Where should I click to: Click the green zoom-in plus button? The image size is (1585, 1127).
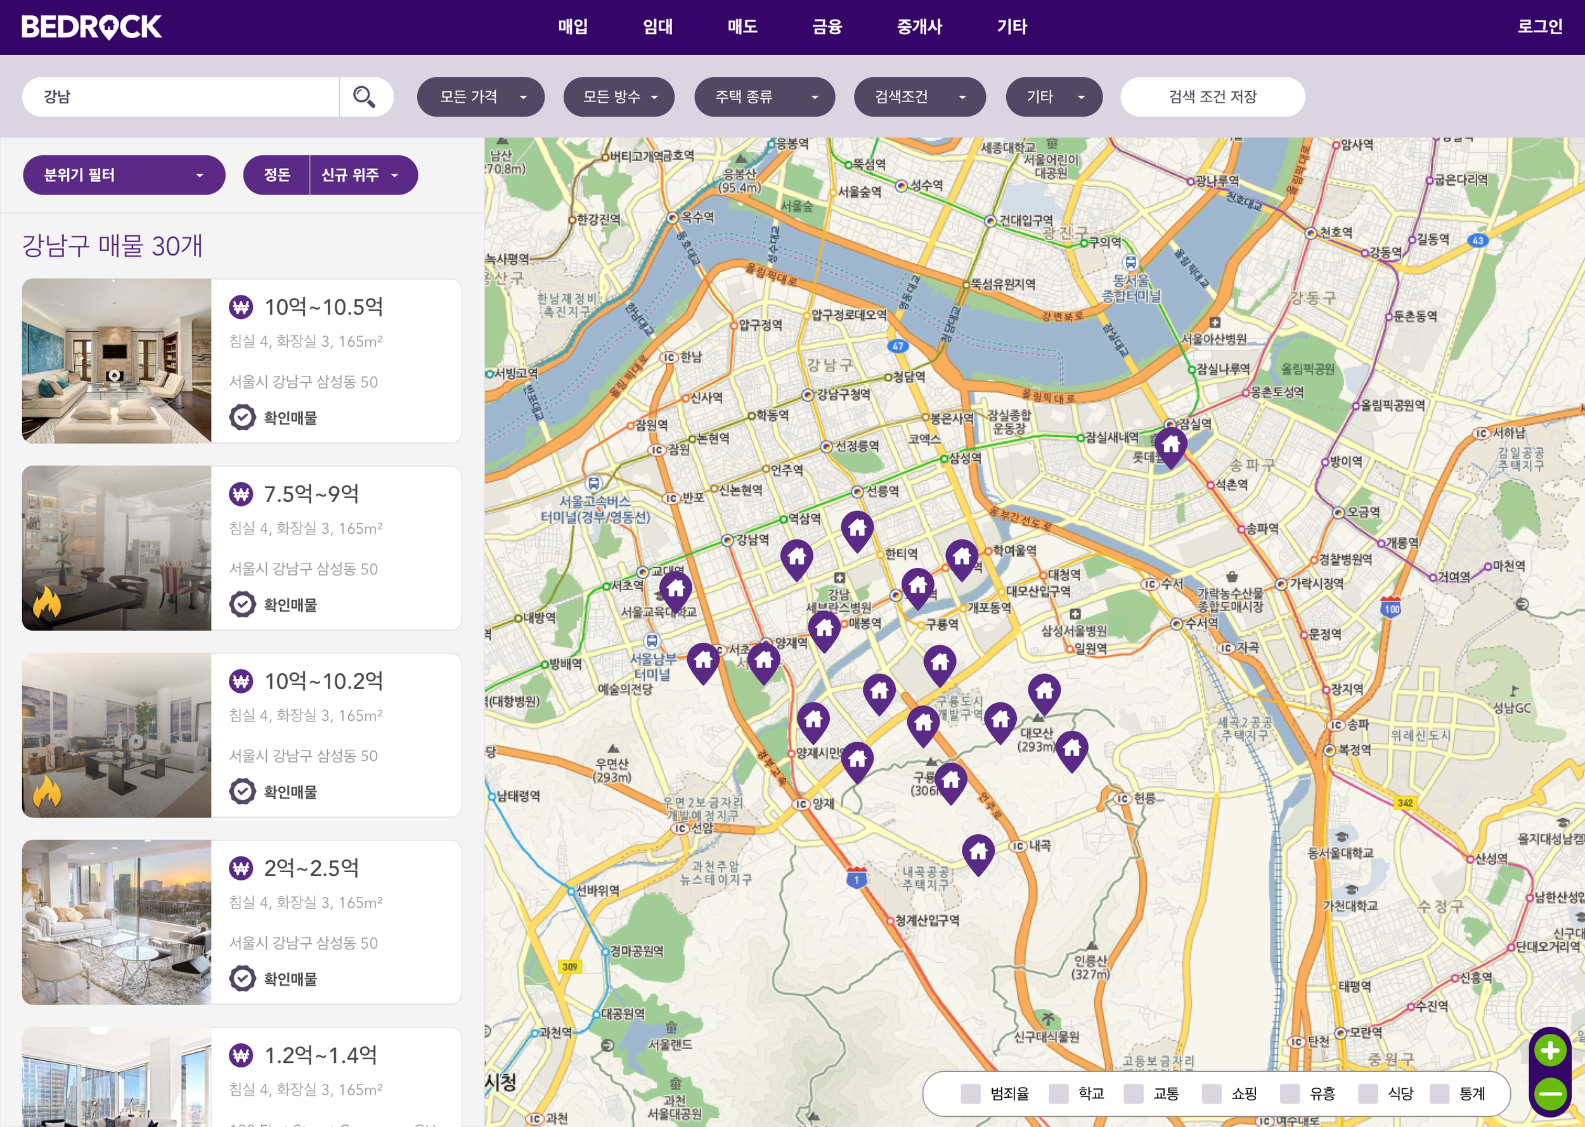1549,1051
